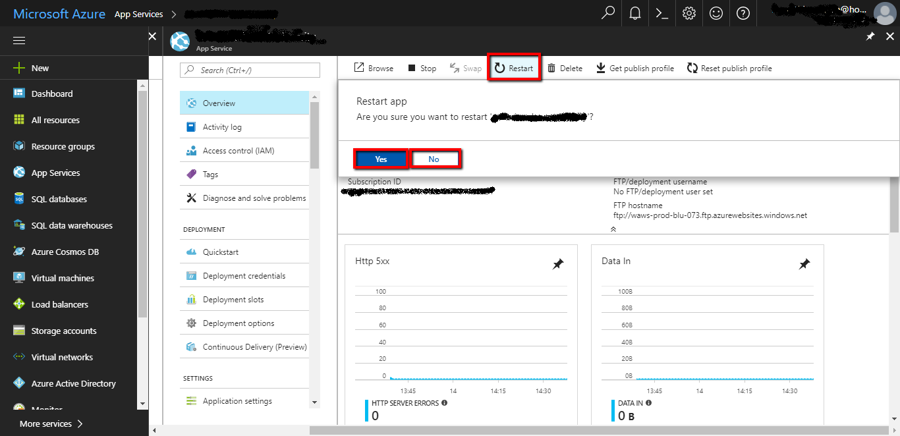Screen dimensions: 900x436
Task: Confirm the restart by clicking Yes
Action: tap(380, 159)
